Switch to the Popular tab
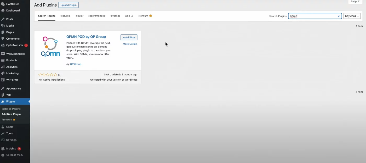366x163 pixels. click(79, 16)
